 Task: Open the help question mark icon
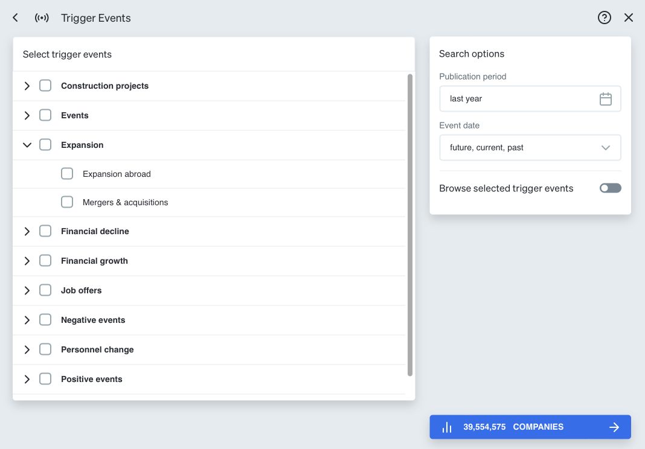click(605, 18)
